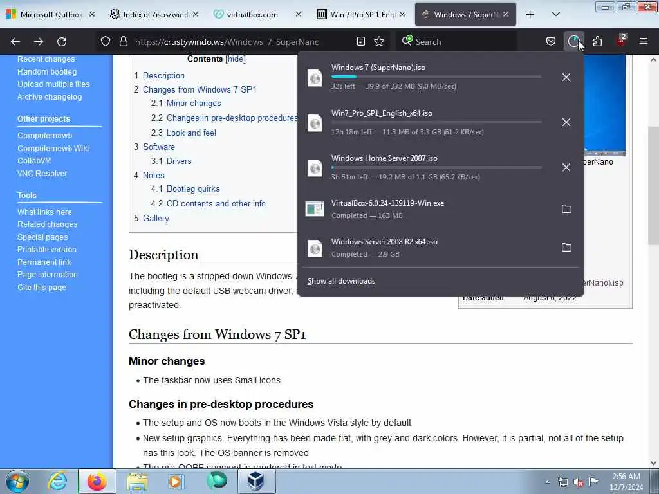Image resolution: width=659 pixels, height=494 pixels.
Task: Open a new tab with plus button
Action: 530,15
